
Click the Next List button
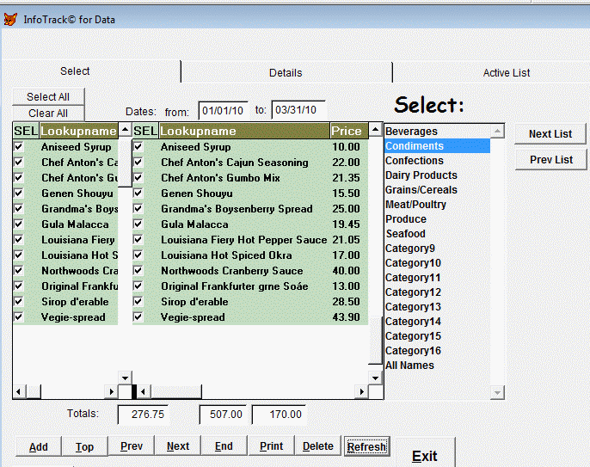pyautogui.click(x=550, y=134)
